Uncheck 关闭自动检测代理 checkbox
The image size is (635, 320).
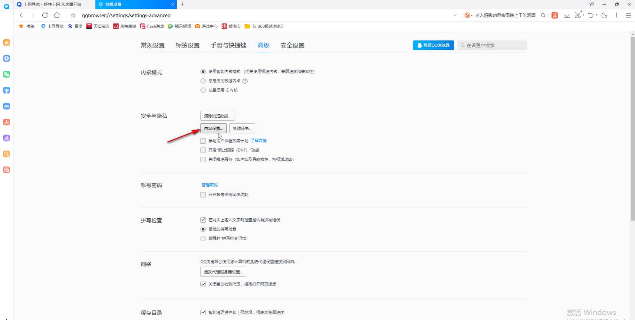(x=203, y=284)
